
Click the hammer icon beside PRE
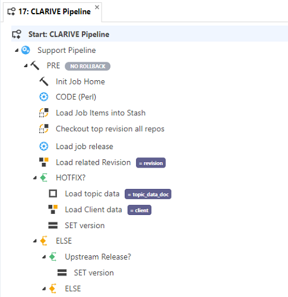tap(35, 65)
